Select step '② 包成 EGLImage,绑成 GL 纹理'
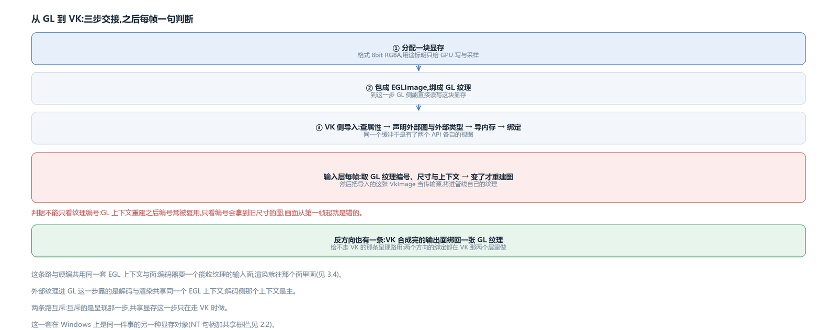This screenshot has height=330, width=837. coord(418,87)
